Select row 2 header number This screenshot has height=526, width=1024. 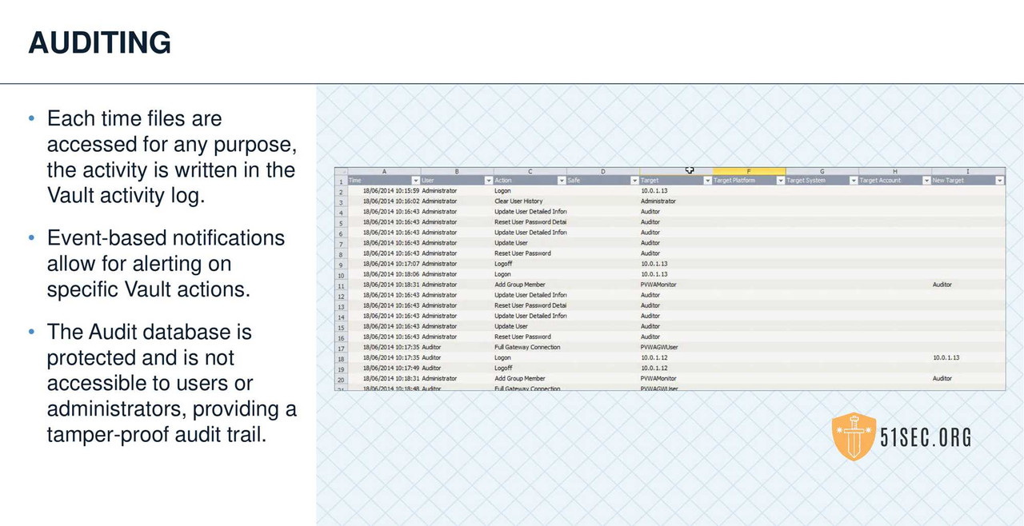[x=341, y=192]
